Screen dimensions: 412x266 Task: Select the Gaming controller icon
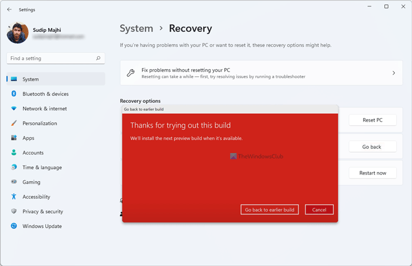[14, 182]
